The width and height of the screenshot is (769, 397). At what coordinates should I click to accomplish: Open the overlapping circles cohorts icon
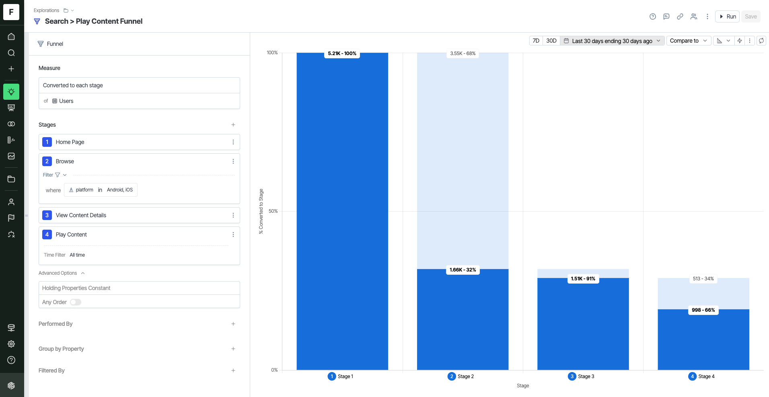click(x=11, y=124)
